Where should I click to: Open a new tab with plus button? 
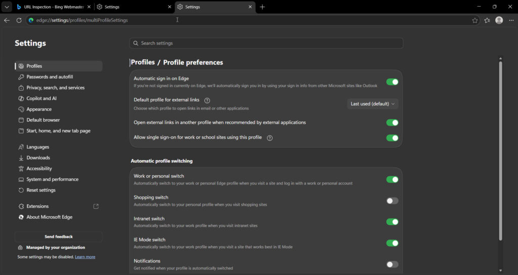(263, 7)
